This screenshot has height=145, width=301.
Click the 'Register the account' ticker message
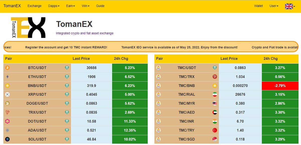66,47
